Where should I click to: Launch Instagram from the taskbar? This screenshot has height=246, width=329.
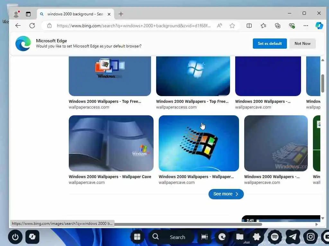click(311, 237)
